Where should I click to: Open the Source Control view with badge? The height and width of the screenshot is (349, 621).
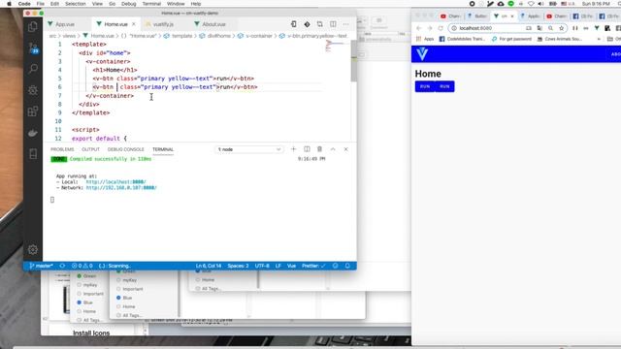33,48
